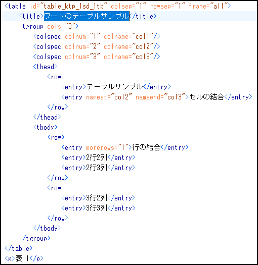Screen dimensions: 258x265
Task: Click the paragraph text 表 1
Action: (x=22, y=258)
